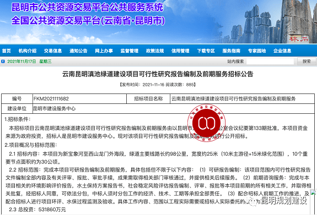Open the 机构介绍 menu item
The image size is (317, 215).
tap(28, 51)
